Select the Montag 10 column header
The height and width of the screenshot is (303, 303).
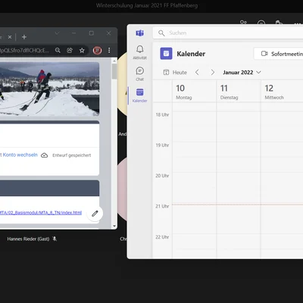click(194, 92)
